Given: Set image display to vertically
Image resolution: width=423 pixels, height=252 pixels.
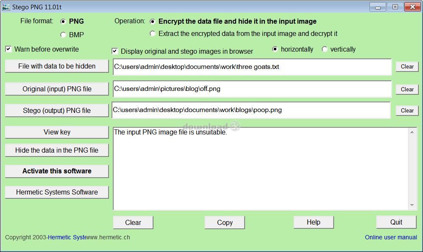Looking at the screenshot, I should pyautogui.click(x=325, y=49).
